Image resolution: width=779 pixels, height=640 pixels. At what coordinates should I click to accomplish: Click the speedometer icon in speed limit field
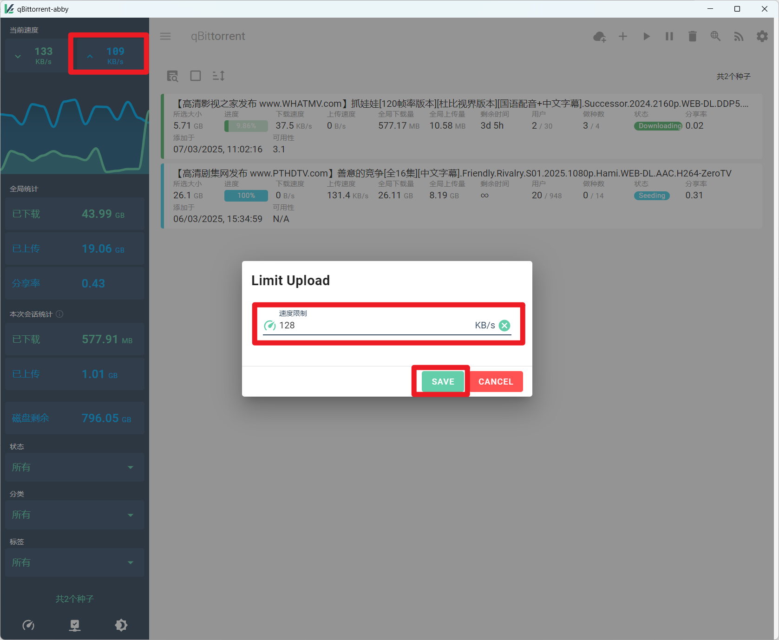point(270,326)
